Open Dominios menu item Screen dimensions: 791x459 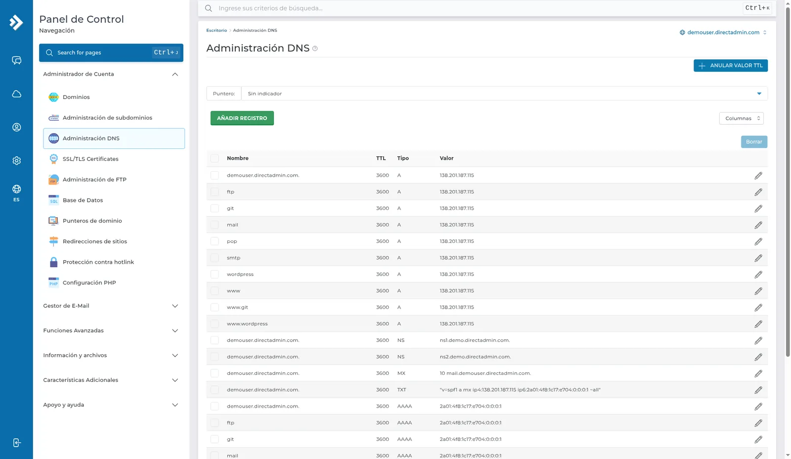(x=114, y=97)
